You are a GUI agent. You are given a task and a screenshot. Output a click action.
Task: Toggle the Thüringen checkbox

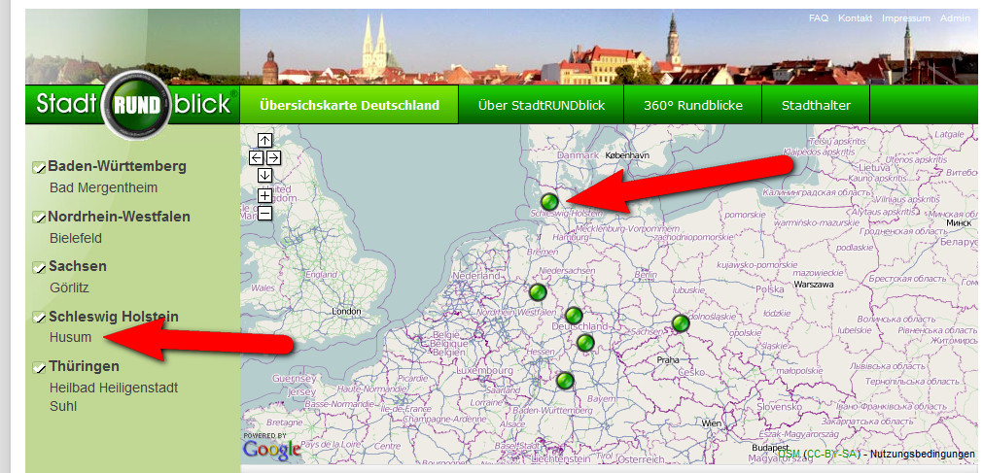[x=39, y=367]
